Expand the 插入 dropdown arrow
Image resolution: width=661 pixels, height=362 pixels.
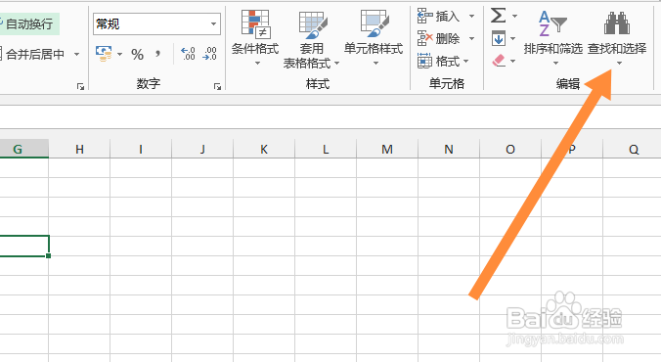(x=471, y=17)
